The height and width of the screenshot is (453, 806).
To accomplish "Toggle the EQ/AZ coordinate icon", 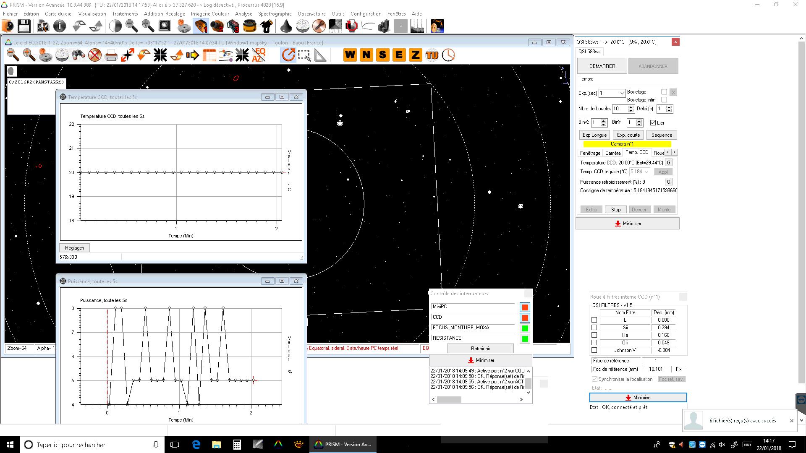I will (259, 55).
